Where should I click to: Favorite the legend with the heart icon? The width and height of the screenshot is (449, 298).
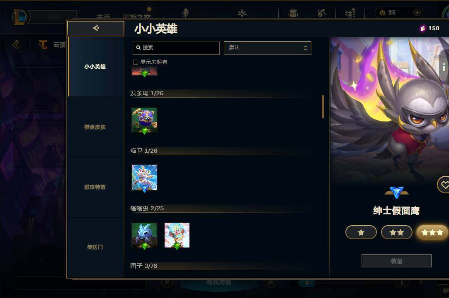(x=444, y=185)
